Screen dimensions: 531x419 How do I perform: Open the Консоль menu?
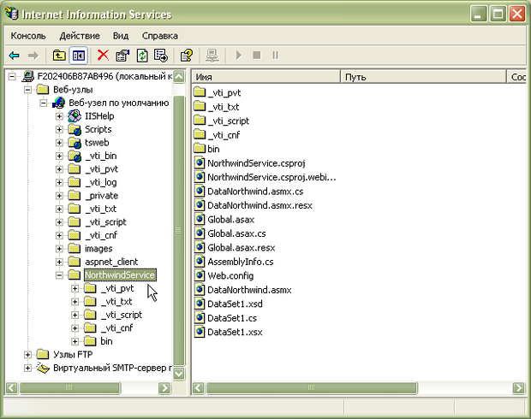(x=28, y=36)
